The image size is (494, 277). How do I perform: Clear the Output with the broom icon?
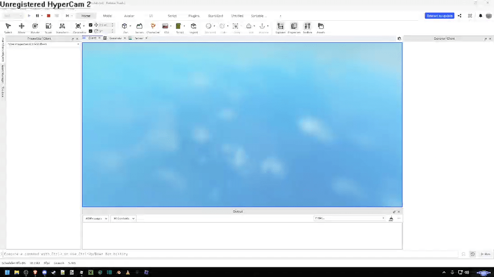pyautogui.click(x=391, y=218)
